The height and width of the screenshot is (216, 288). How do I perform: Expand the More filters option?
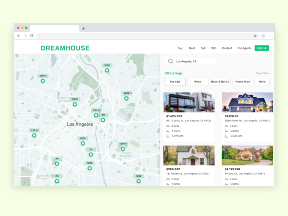pyautogui.click(x=262, y=82)
